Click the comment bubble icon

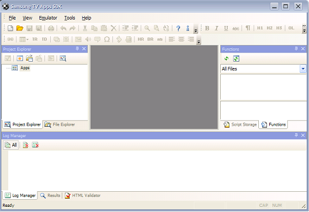pyautogui.click(x=97, y=39)
